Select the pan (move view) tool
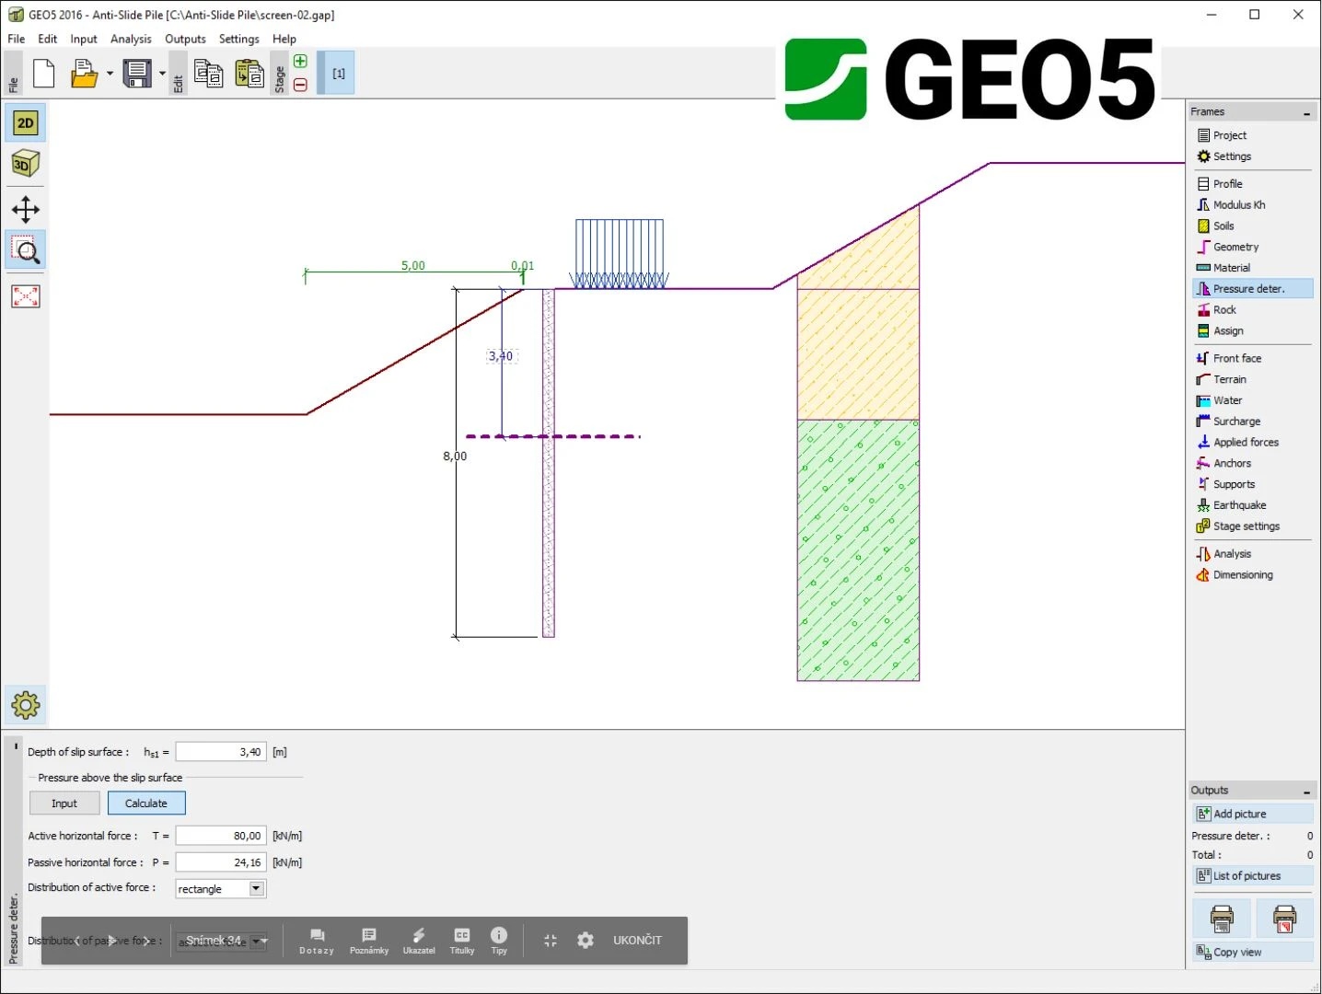1322x994 pixels. 26,210
